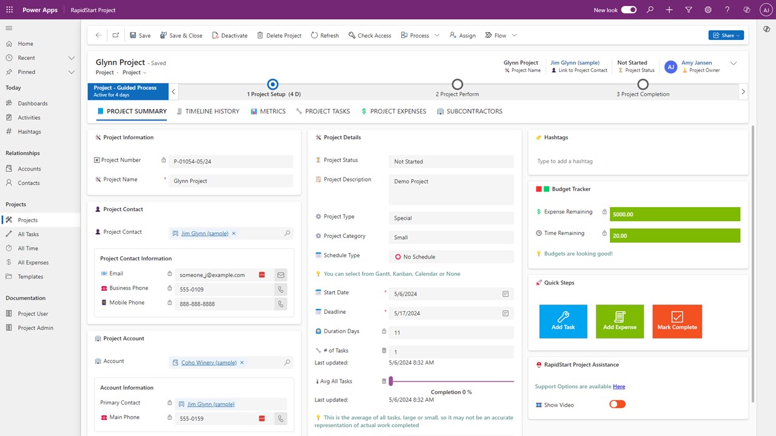776x436 pixels.
Task: Move process stages left with chevron
Action: click(173, 92)
